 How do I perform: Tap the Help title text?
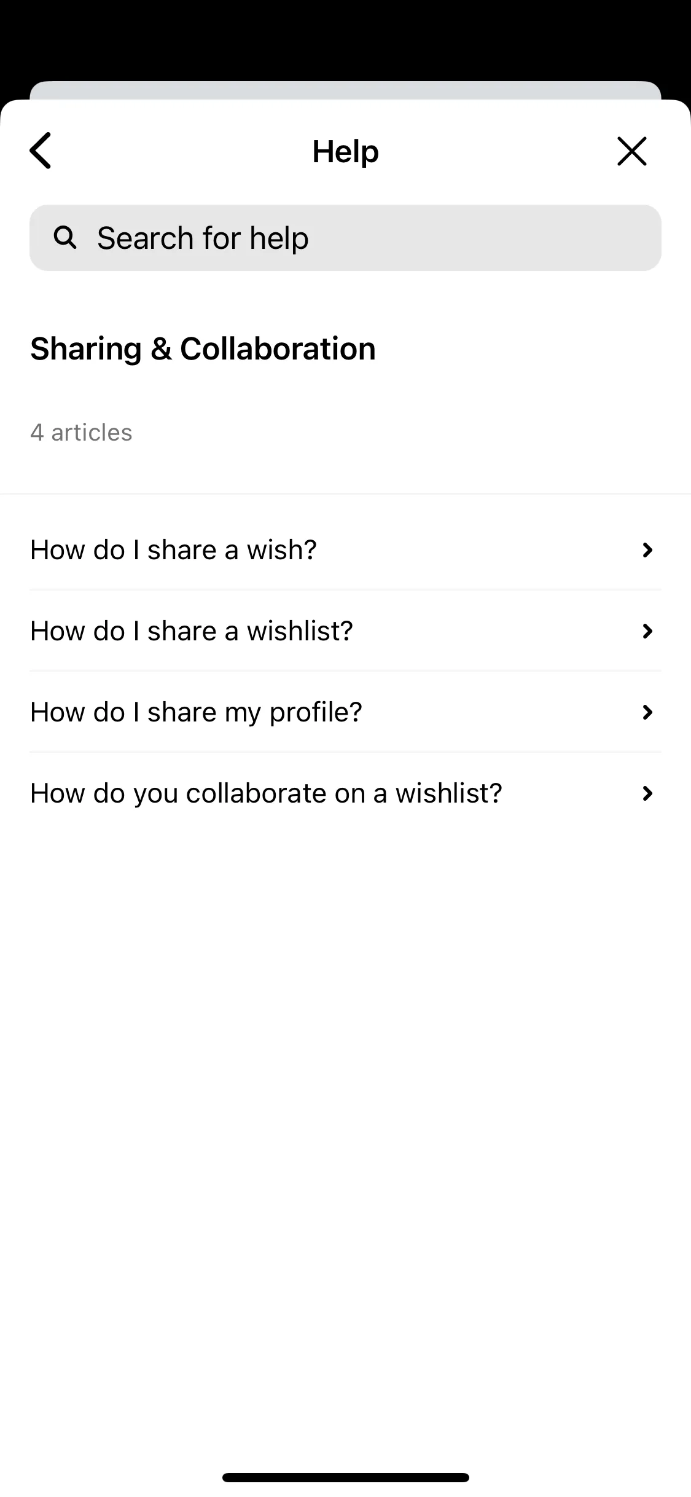tap(345, 151)
